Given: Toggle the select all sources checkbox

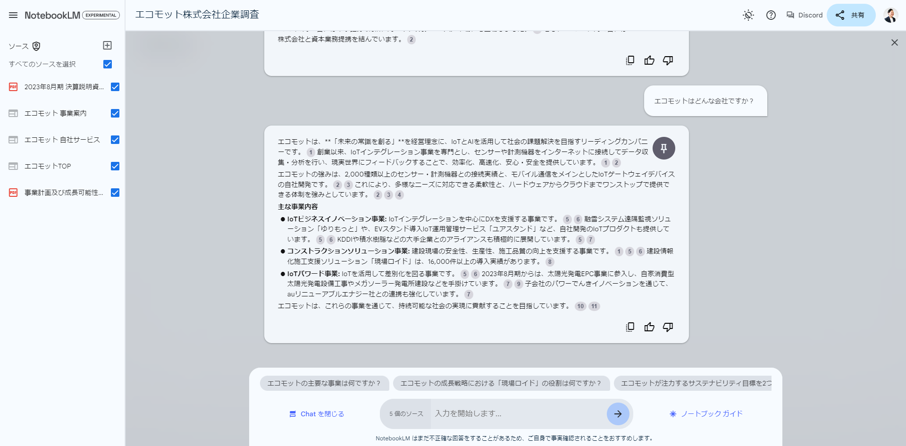Looking at the screenshot, I should (x=108, y=64).
